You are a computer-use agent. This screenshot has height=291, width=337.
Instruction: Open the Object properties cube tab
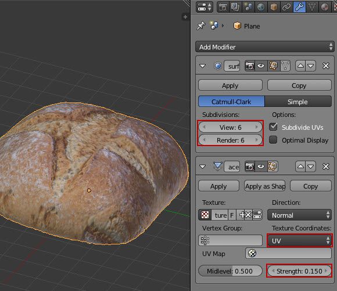click(x=274, y=7)
